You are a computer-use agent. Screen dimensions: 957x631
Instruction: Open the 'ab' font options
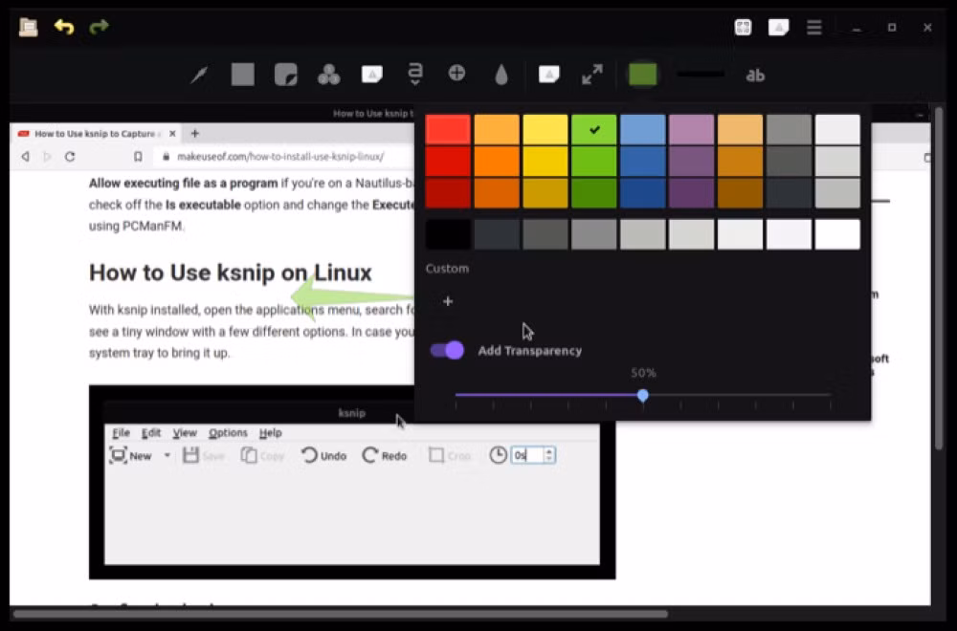click(755, 75)
